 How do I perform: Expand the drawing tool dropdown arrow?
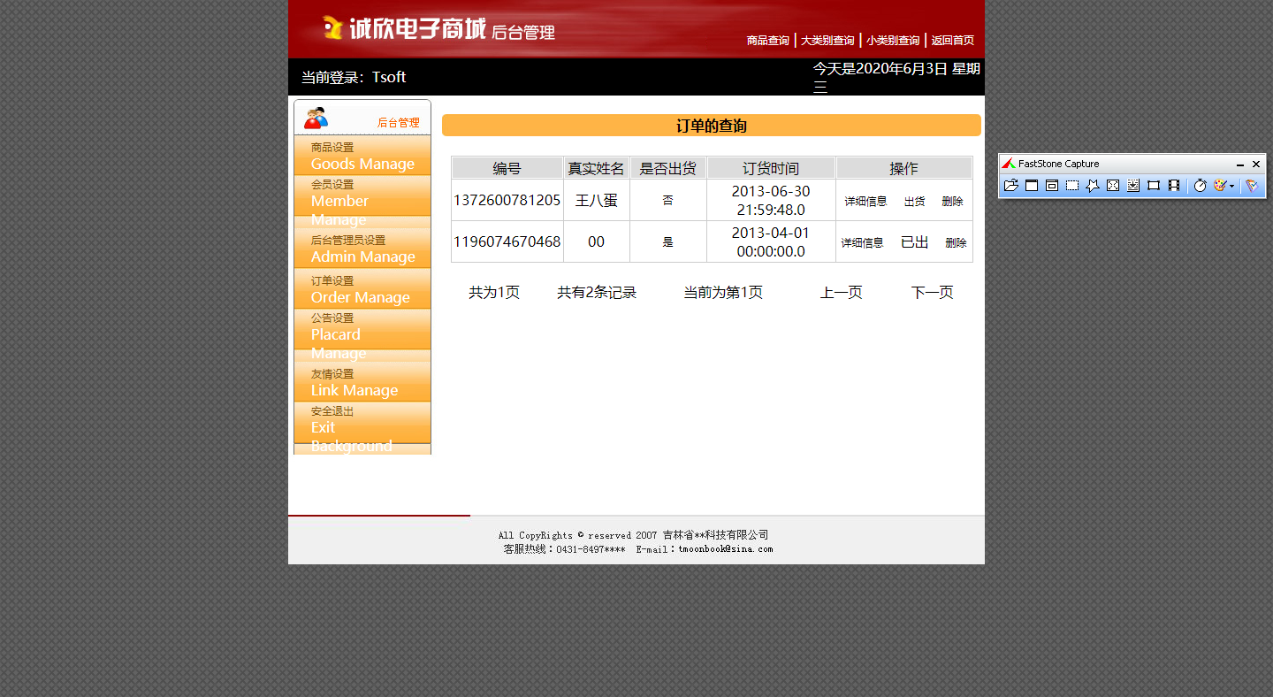pyautogui.click(x=1231, y=186)
